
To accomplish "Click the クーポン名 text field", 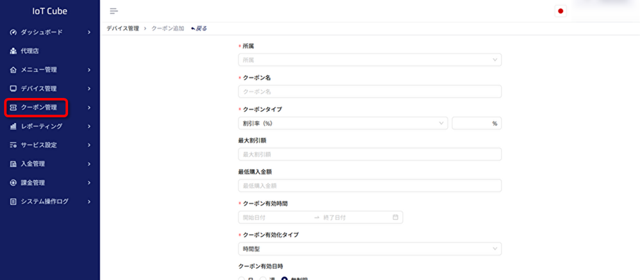I will (x=369, y=92).
